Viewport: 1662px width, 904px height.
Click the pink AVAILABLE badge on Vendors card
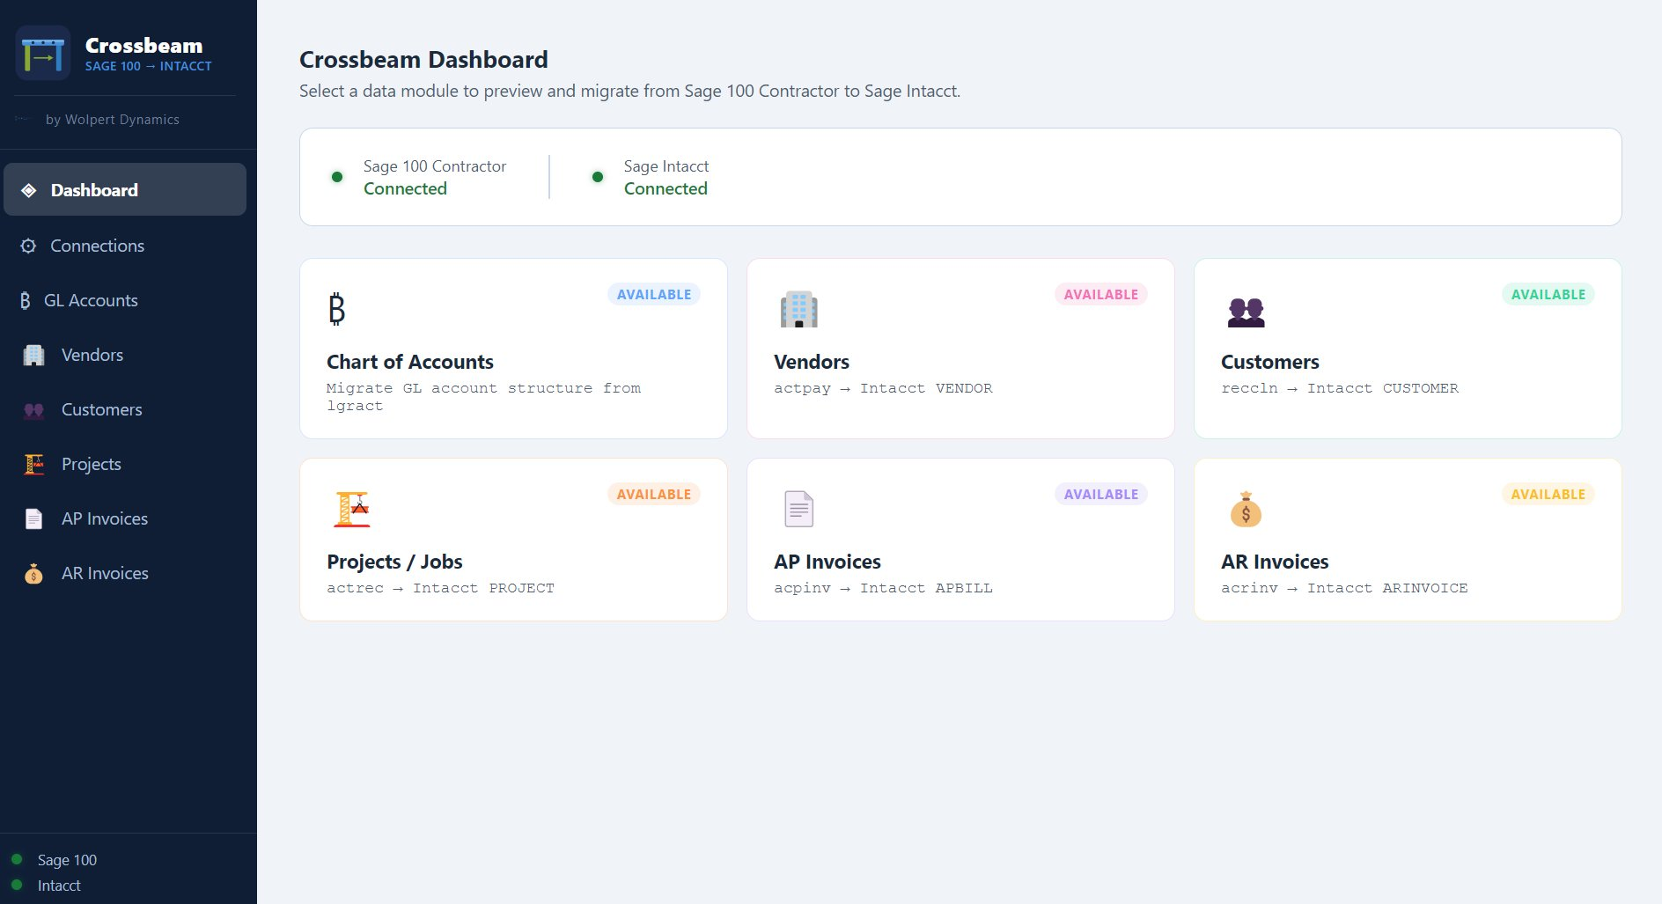click(x=1101, y=294)
